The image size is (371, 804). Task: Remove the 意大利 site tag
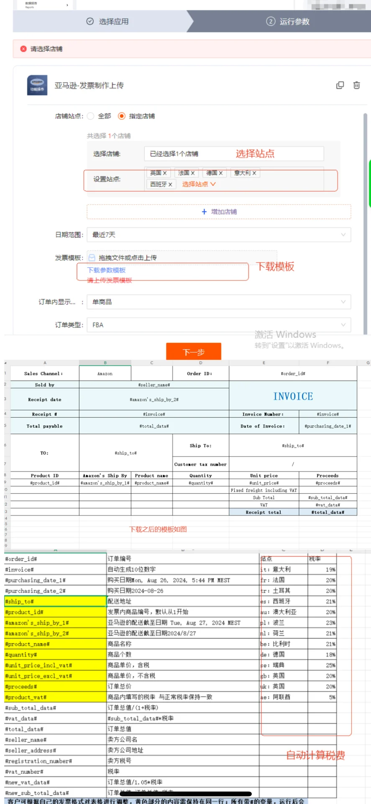coord(254,173)
